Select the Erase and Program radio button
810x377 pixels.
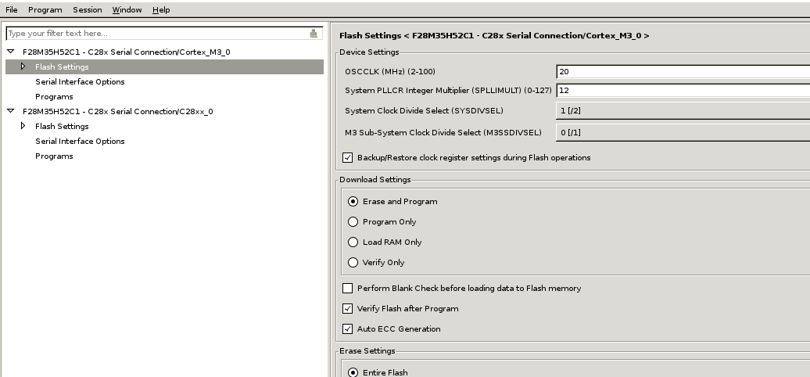353,202
